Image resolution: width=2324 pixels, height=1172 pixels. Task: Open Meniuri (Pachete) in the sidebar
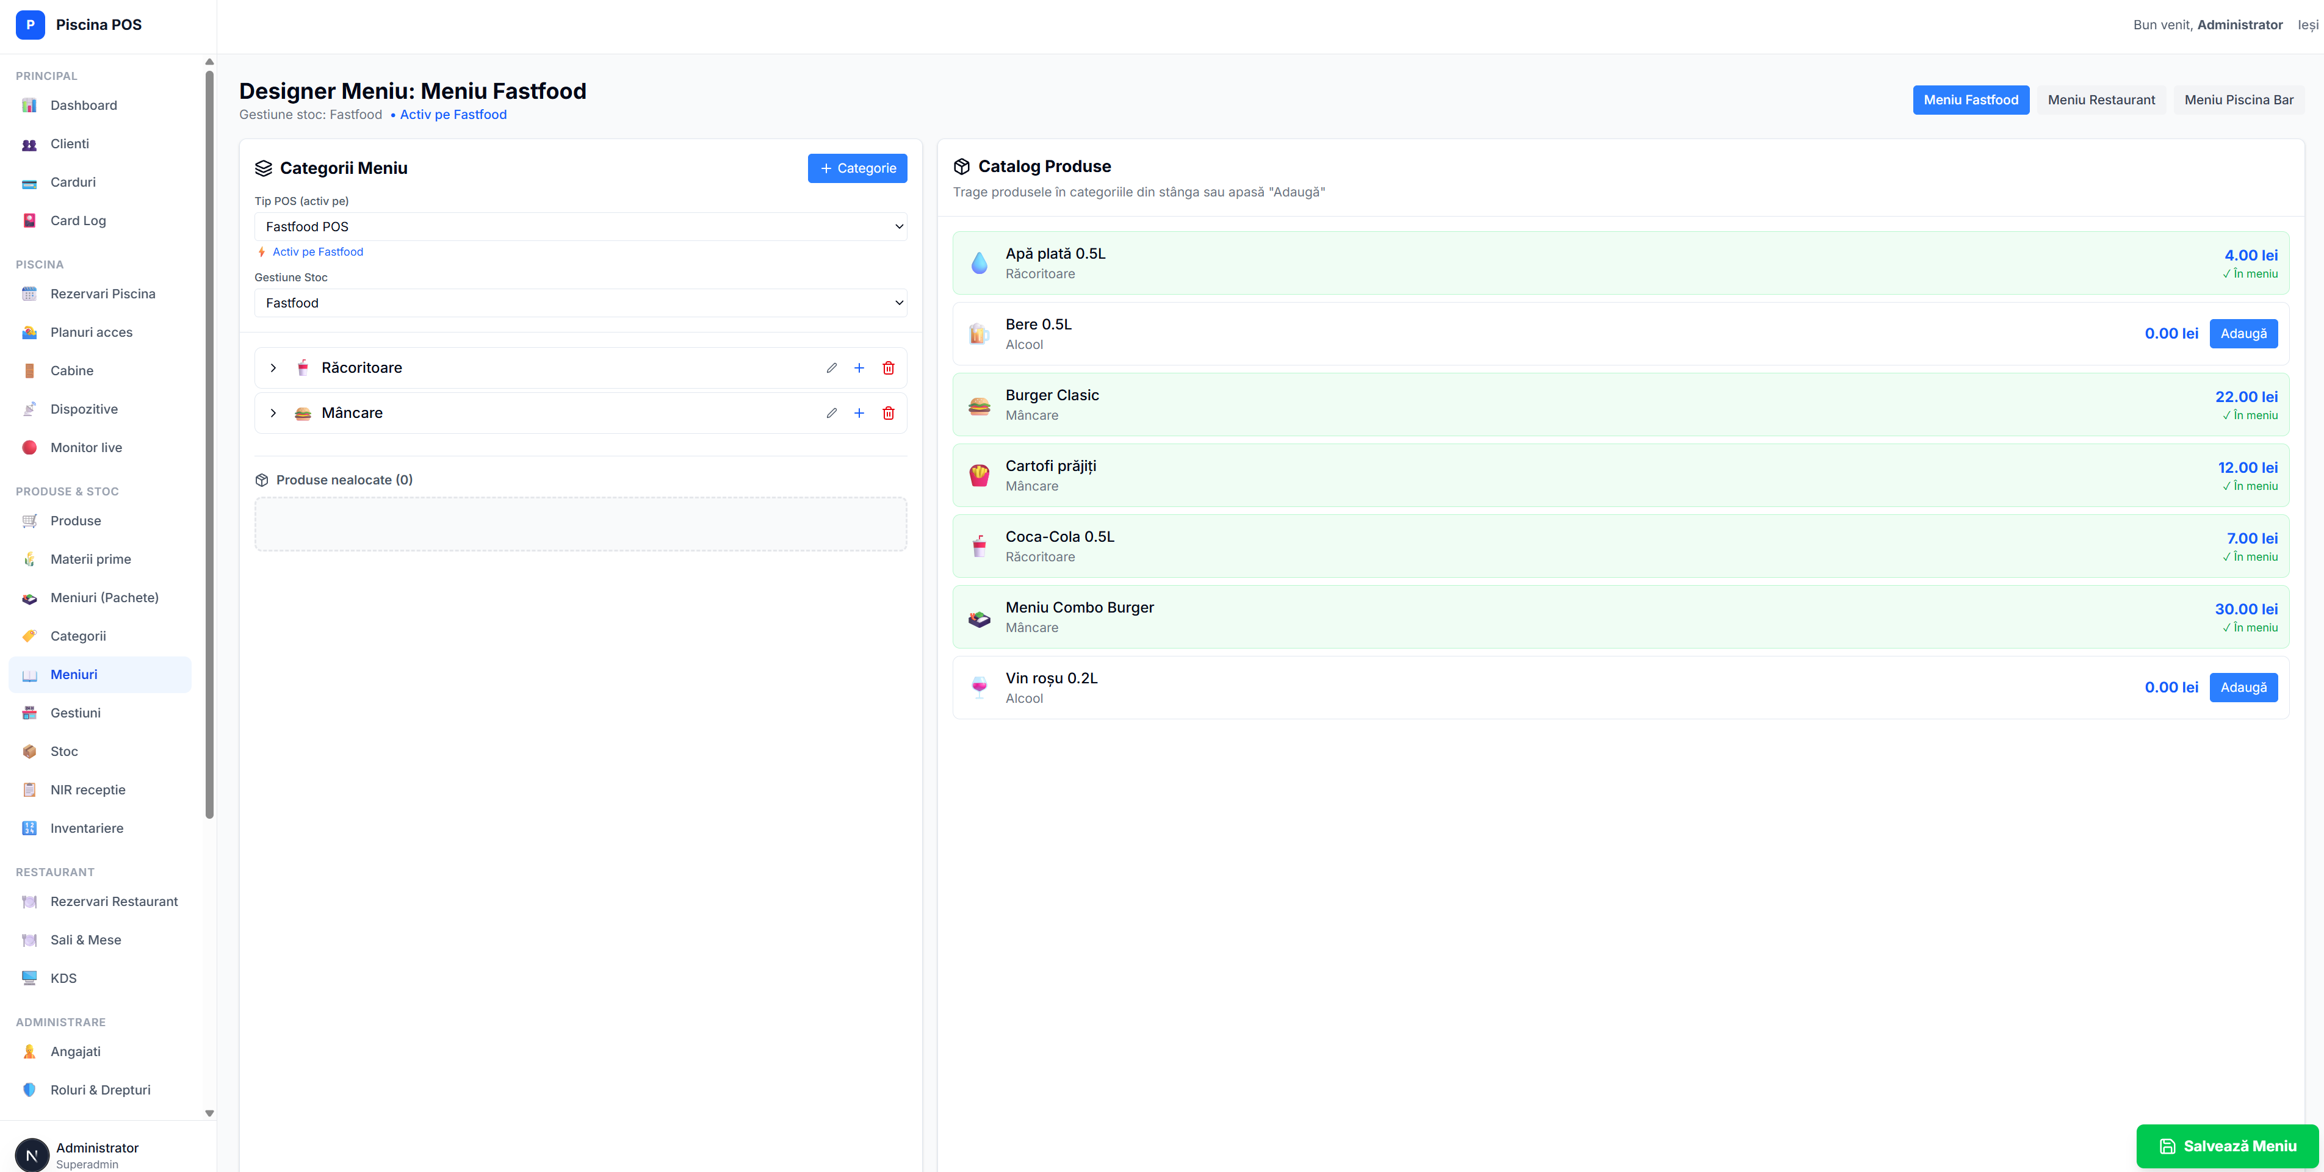point(100,598)
